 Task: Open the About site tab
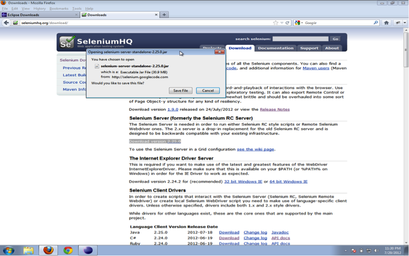point(332,48)
